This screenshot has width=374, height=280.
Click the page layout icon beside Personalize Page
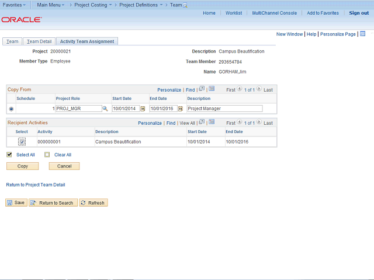coord(362,34)
